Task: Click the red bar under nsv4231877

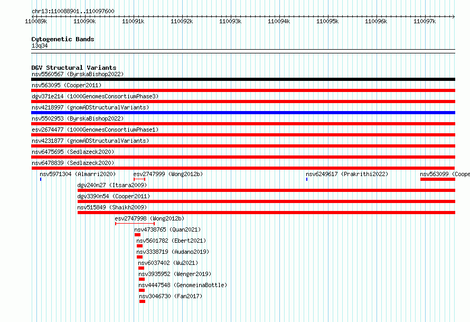Action: point(243,146)
